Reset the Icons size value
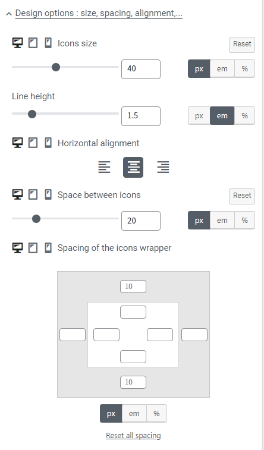The image size is (264, 450). coord(242,45)
